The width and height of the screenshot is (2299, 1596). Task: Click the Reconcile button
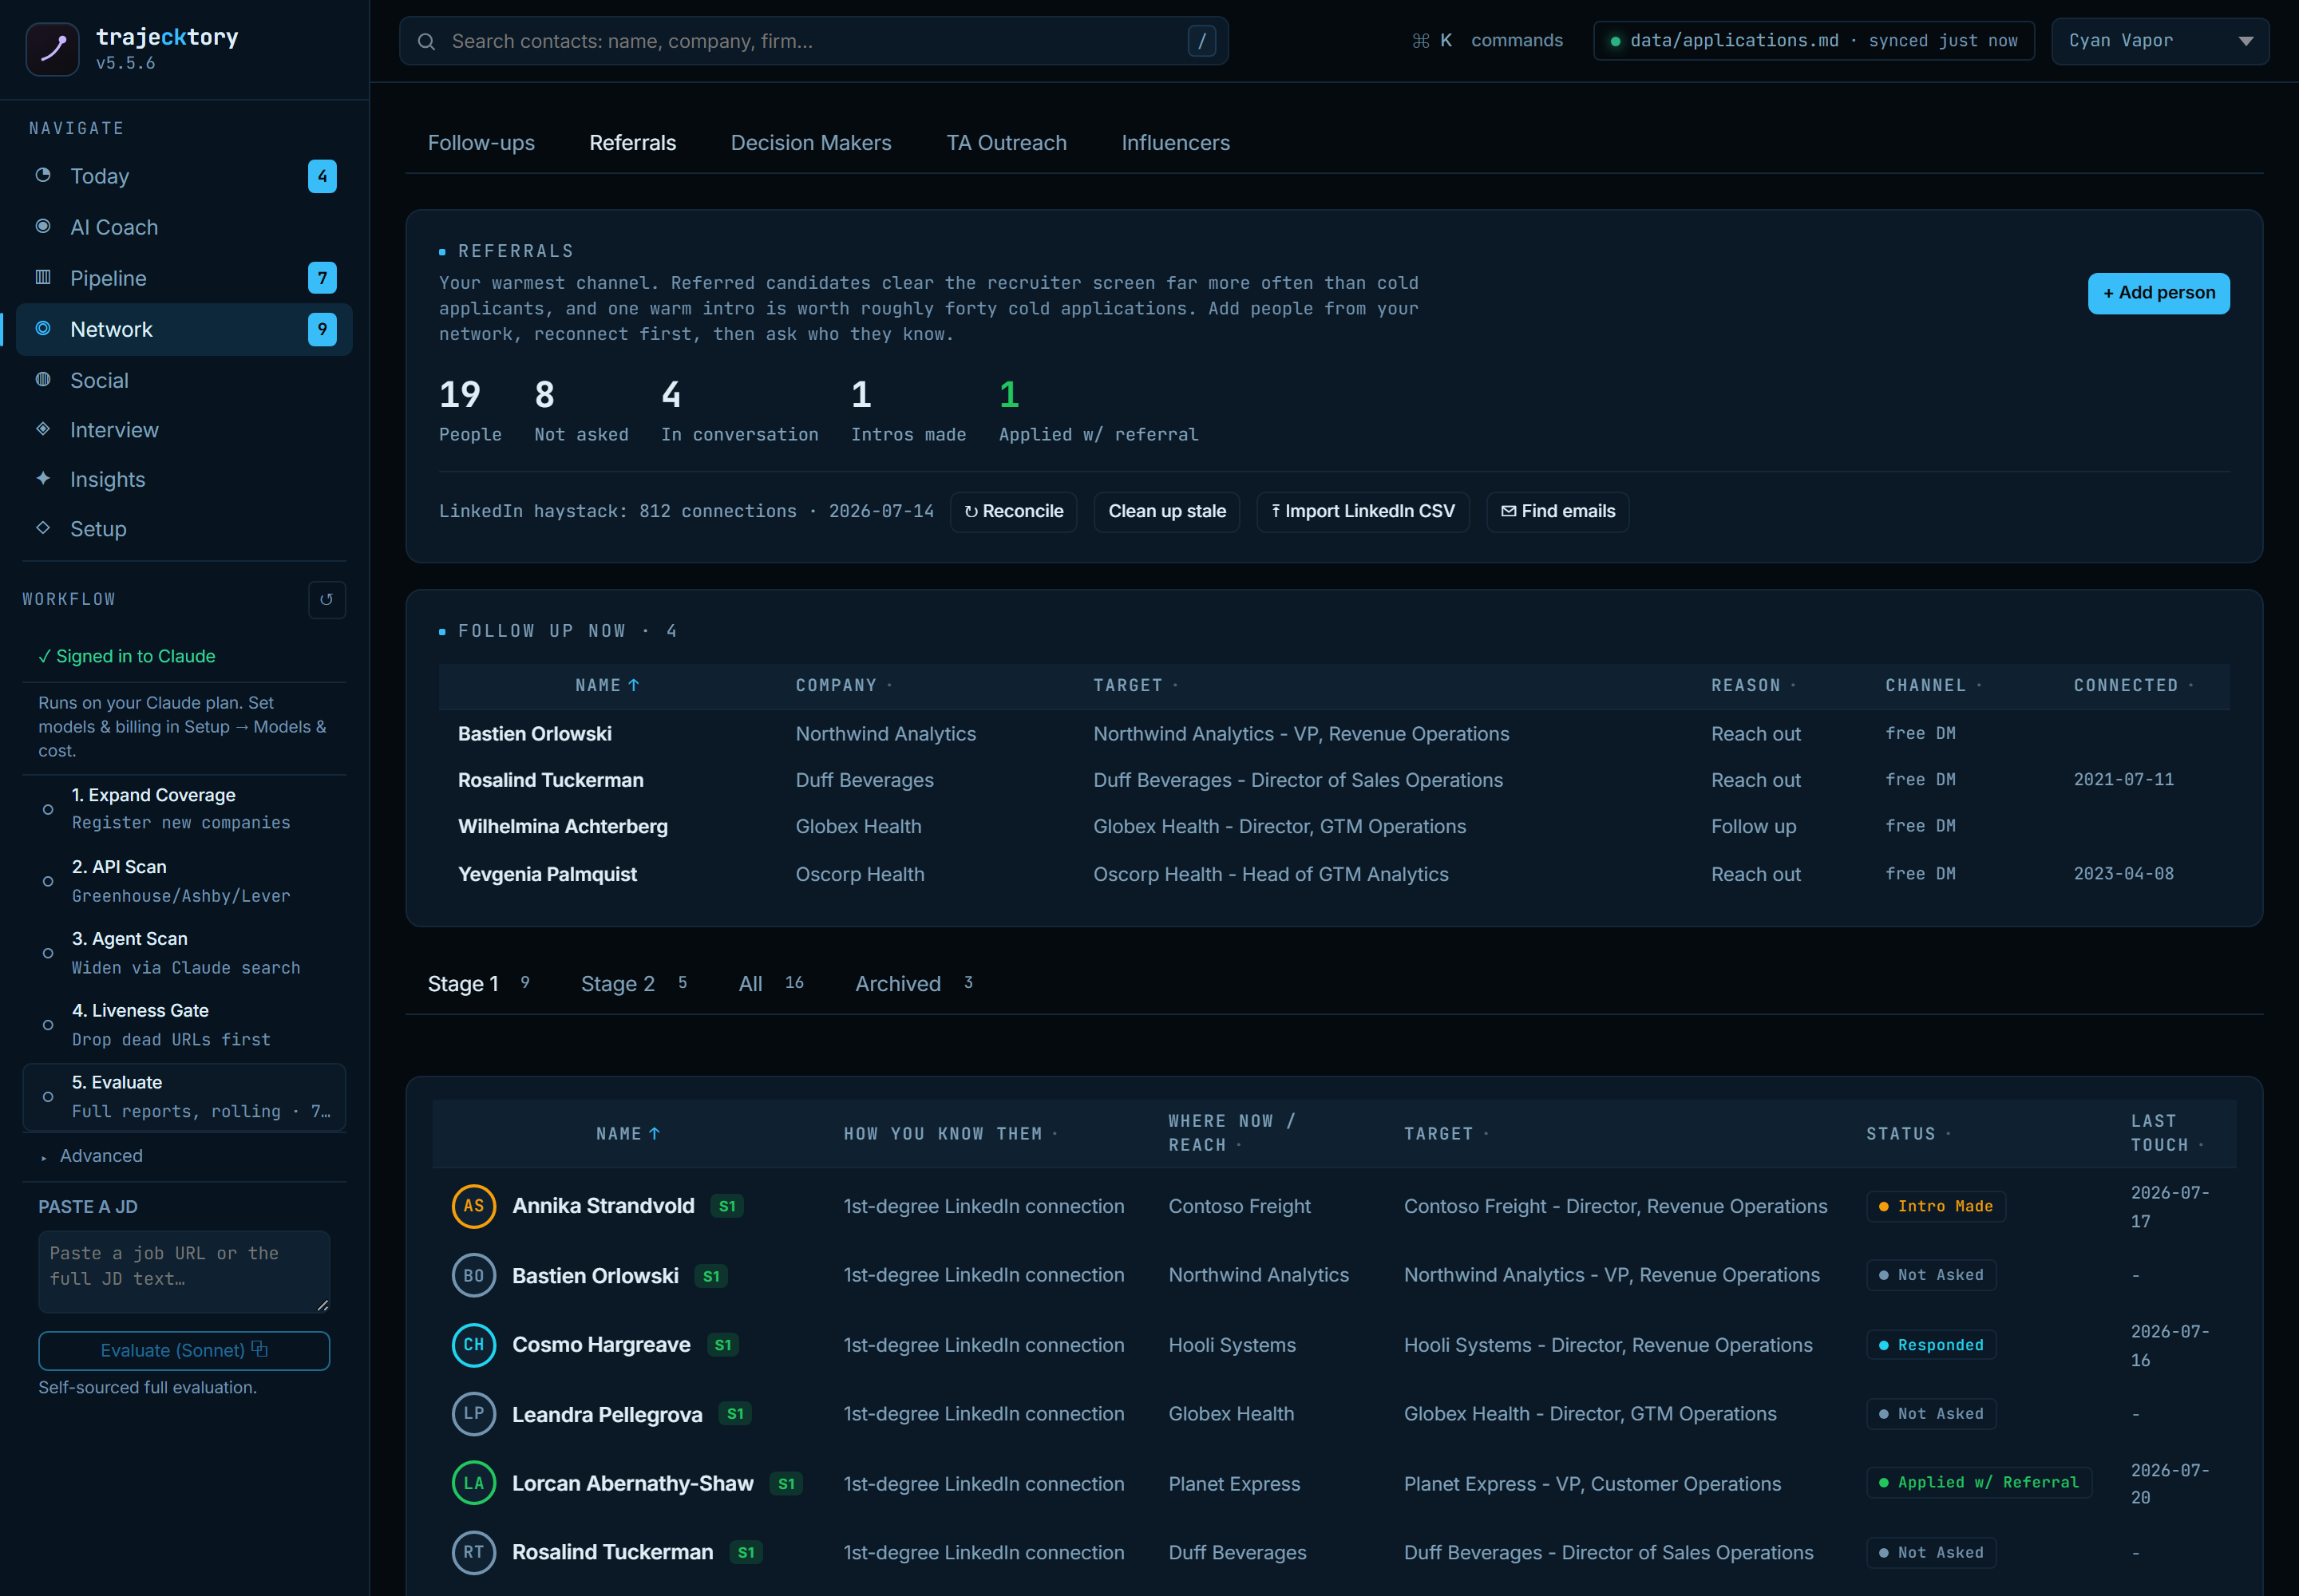pyautogui.click(x=1012, y=512)
